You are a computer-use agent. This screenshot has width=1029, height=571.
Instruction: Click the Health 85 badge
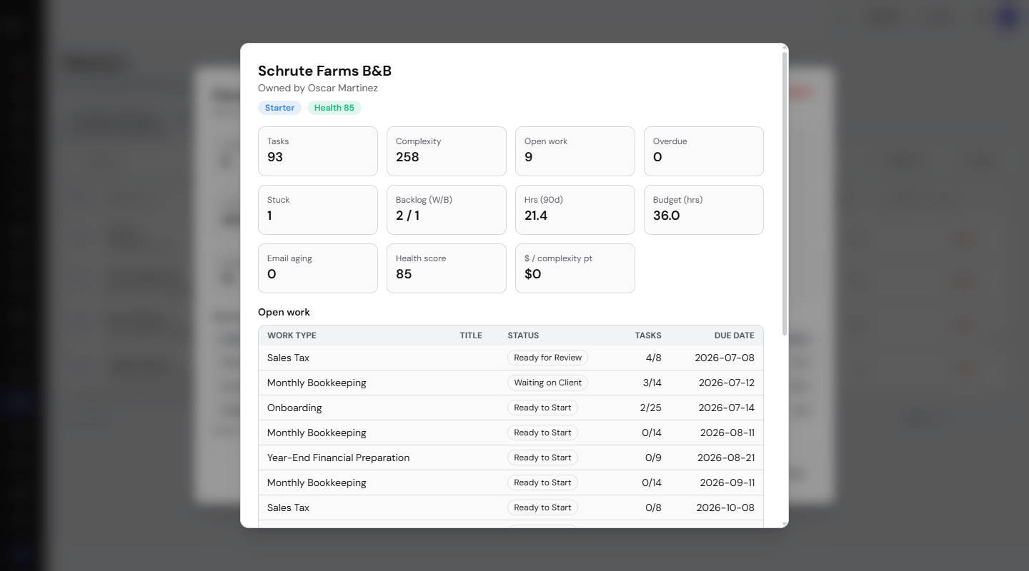(334, 108)
